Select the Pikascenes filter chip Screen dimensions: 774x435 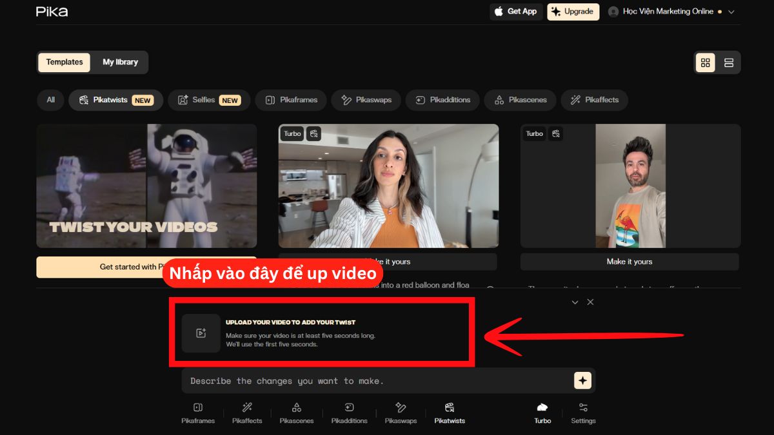521,100
